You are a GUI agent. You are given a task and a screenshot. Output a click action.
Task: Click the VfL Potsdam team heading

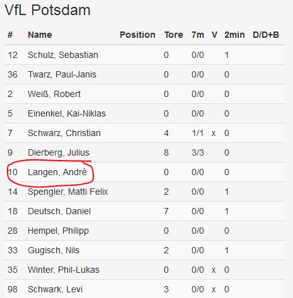pos(48,10)
